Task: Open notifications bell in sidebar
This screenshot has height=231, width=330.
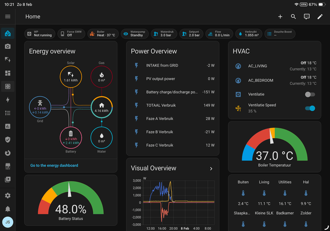Action: click(x=8, y=209)
